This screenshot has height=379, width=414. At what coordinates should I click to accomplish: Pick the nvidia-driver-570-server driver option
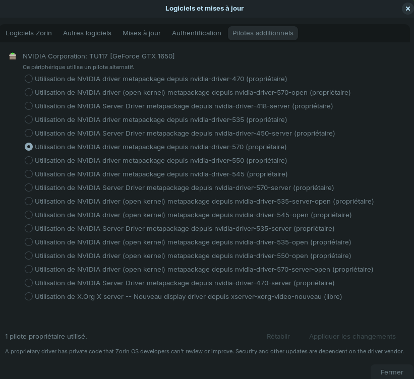click(29, 187)
